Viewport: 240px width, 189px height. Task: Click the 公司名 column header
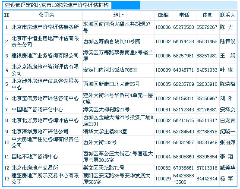47,15
